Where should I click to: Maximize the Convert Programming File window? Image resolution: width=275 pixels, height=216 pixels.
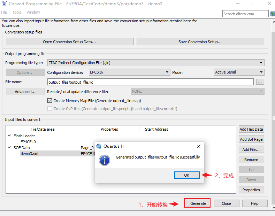click(253, 3)
